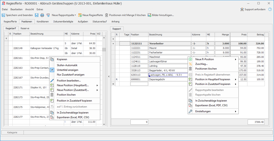This screenshot has width=274, height=141.
Task: Click Positionen mit Menge 0 löschen trash icon
Action: click(107, 15)
